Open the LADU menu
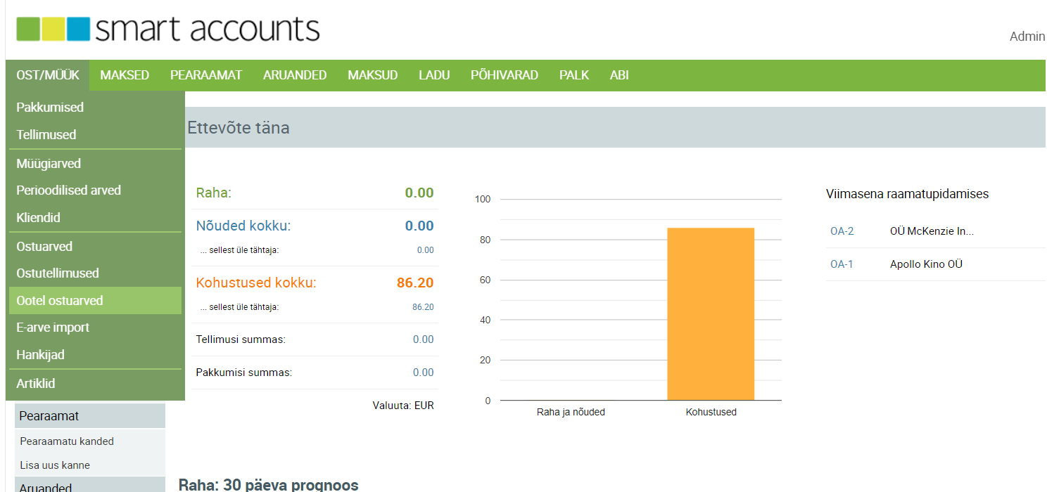 point(434,75)
